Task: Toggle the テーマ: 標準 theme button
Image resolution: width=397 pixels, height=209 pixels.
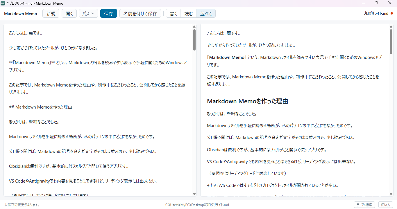Action: pyautogui.click(x=364, y=205)
